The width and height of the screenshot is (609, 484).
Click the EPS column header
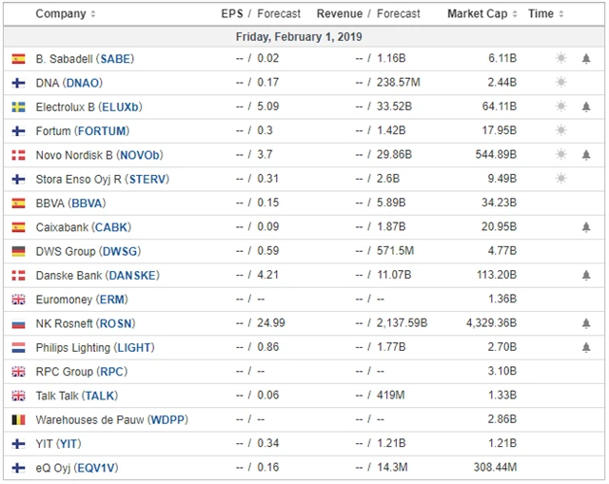point(231,14)
